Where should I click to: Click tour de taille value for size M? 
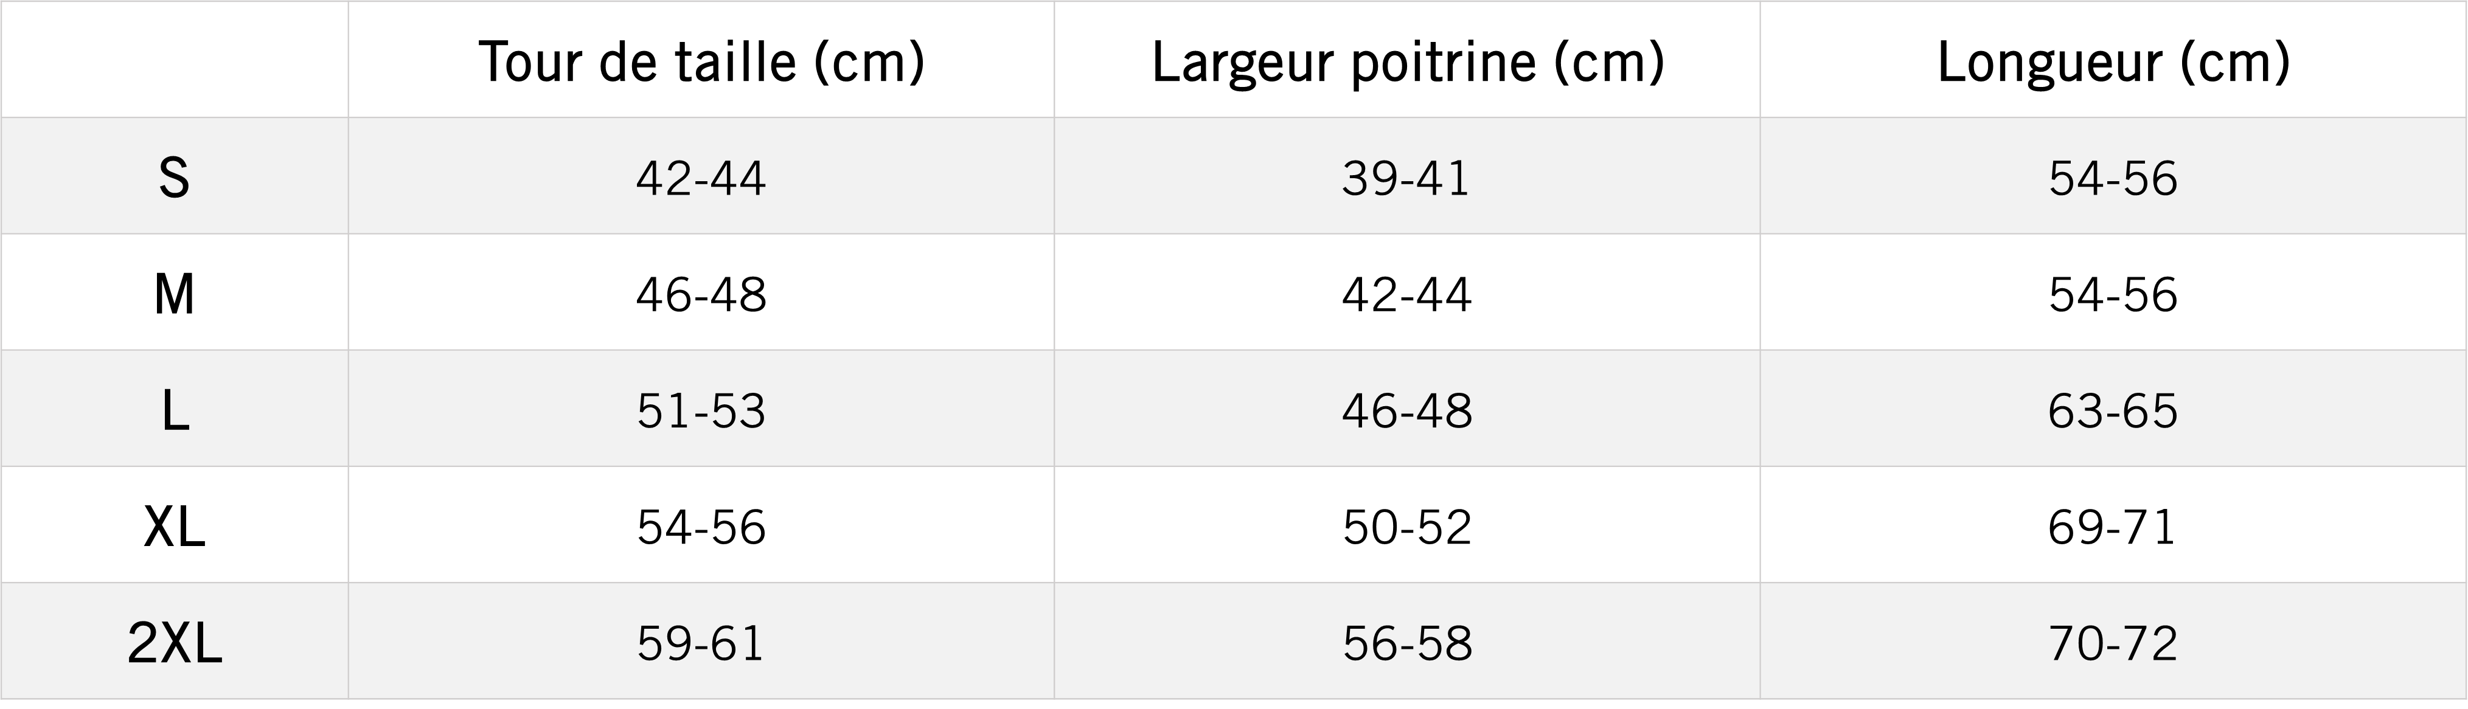coord(701,294)
